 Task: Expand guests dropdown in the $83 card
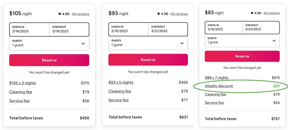point(274,41)
